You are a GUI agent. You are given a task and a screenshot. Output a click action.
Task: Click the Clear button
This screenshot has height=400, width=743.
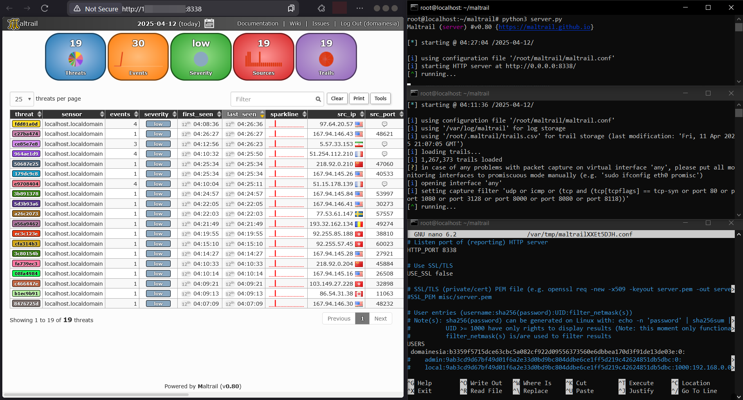(337, 99)
